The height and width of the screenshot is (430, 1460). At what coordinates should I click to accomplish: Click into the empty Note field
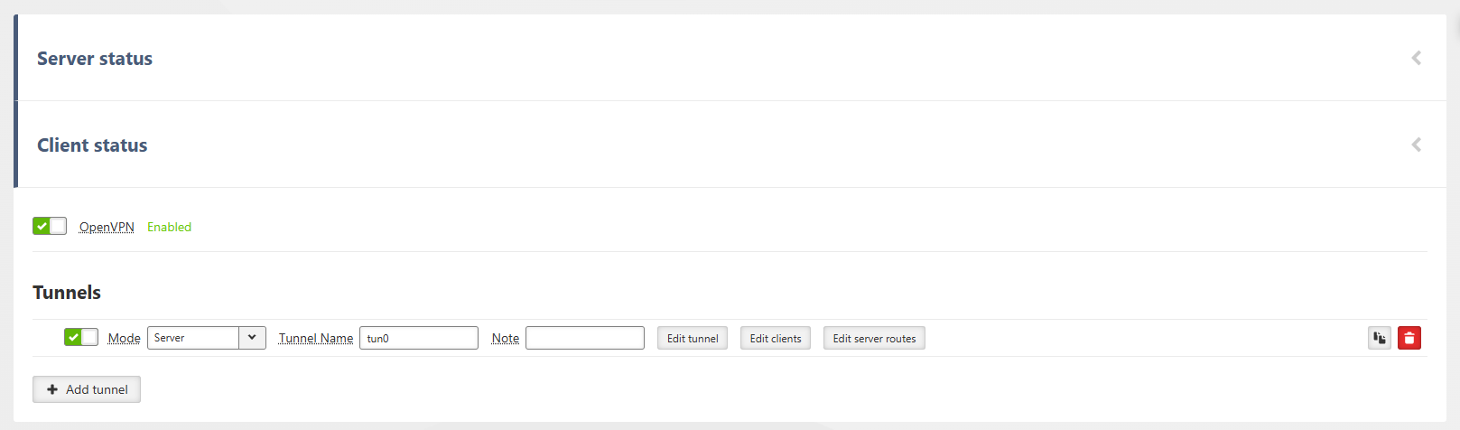[x=584, y=338]
